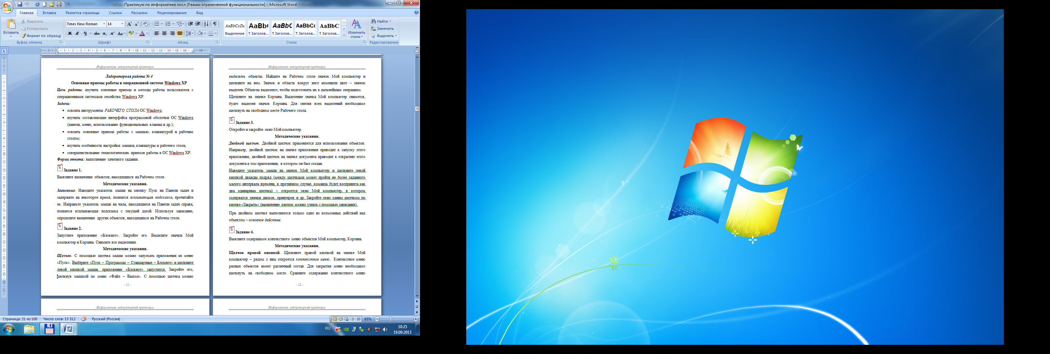
Task: Align text right
Action: click(x=172, y=33)
